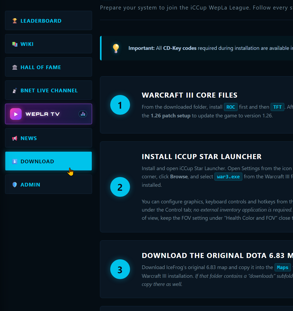
Task: Open the News page
Action: click(x=49, y=138)
